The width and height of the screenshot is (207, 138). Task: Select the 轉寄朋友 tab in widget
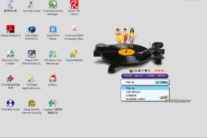(161, 76)
